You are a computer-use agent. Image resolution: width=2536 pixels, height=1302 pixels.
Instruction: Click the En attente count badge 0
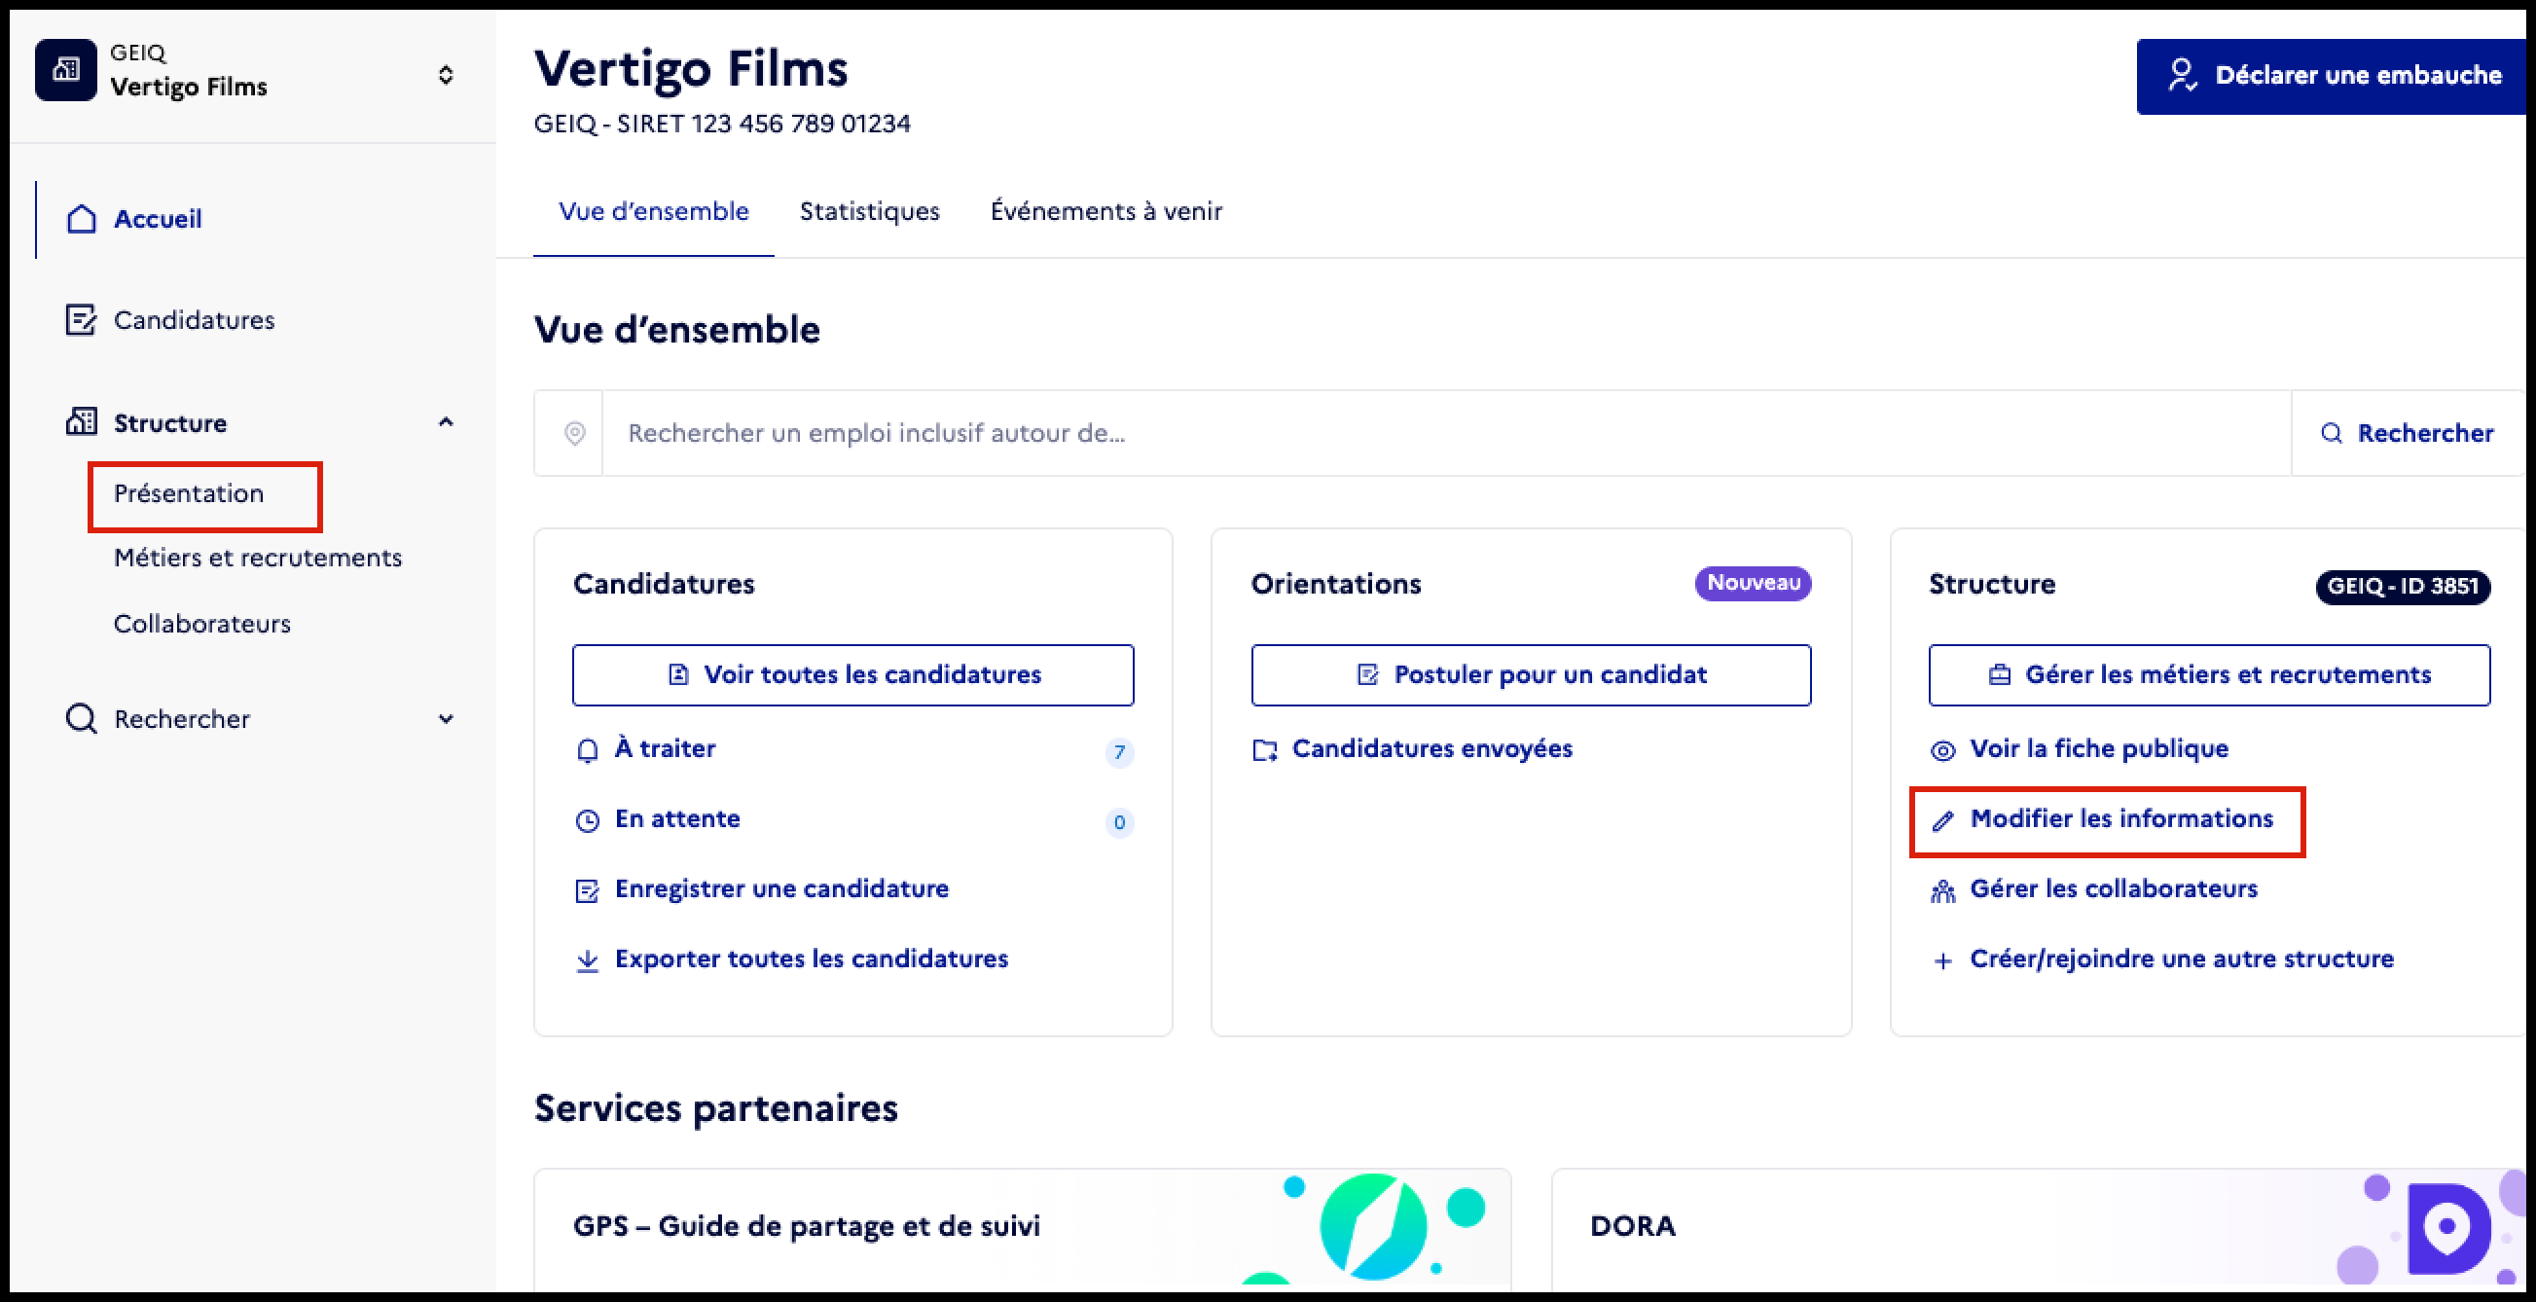click(x=1119, y=822)
